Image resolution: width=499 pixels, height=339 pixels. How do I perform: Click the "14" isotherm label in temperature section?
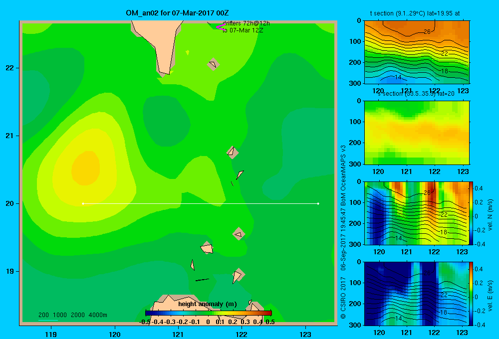pos(398,77)
